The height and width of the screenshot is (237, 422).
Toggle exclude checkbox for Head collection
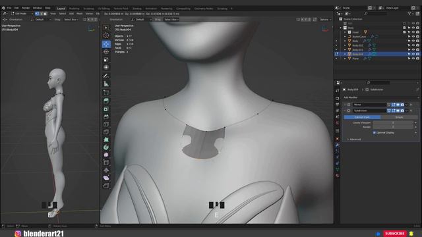click(404, 32)
